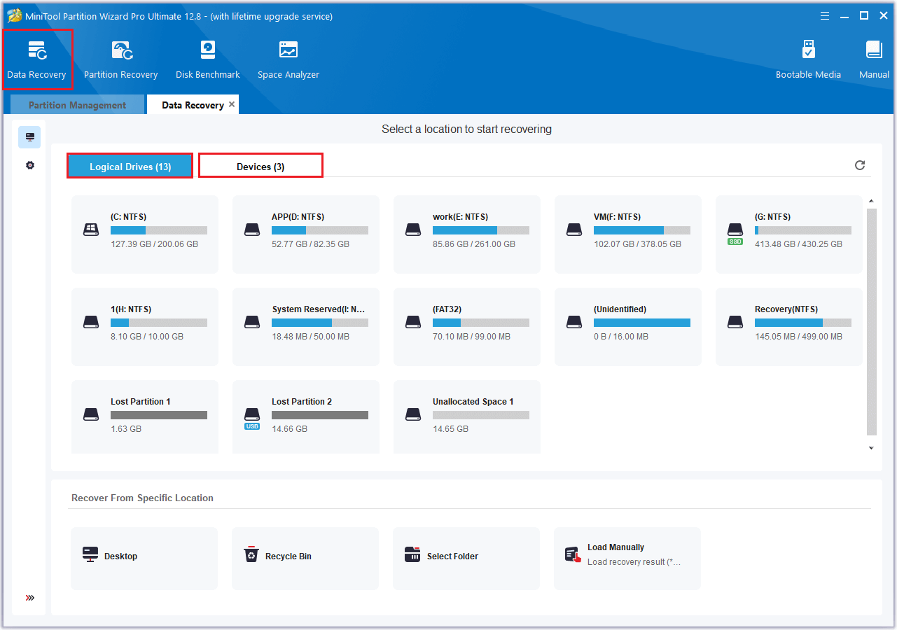This screenshot has width=897, height=630.
Task: Open the Disk Benchmark tool
Action: coord(207,59)
